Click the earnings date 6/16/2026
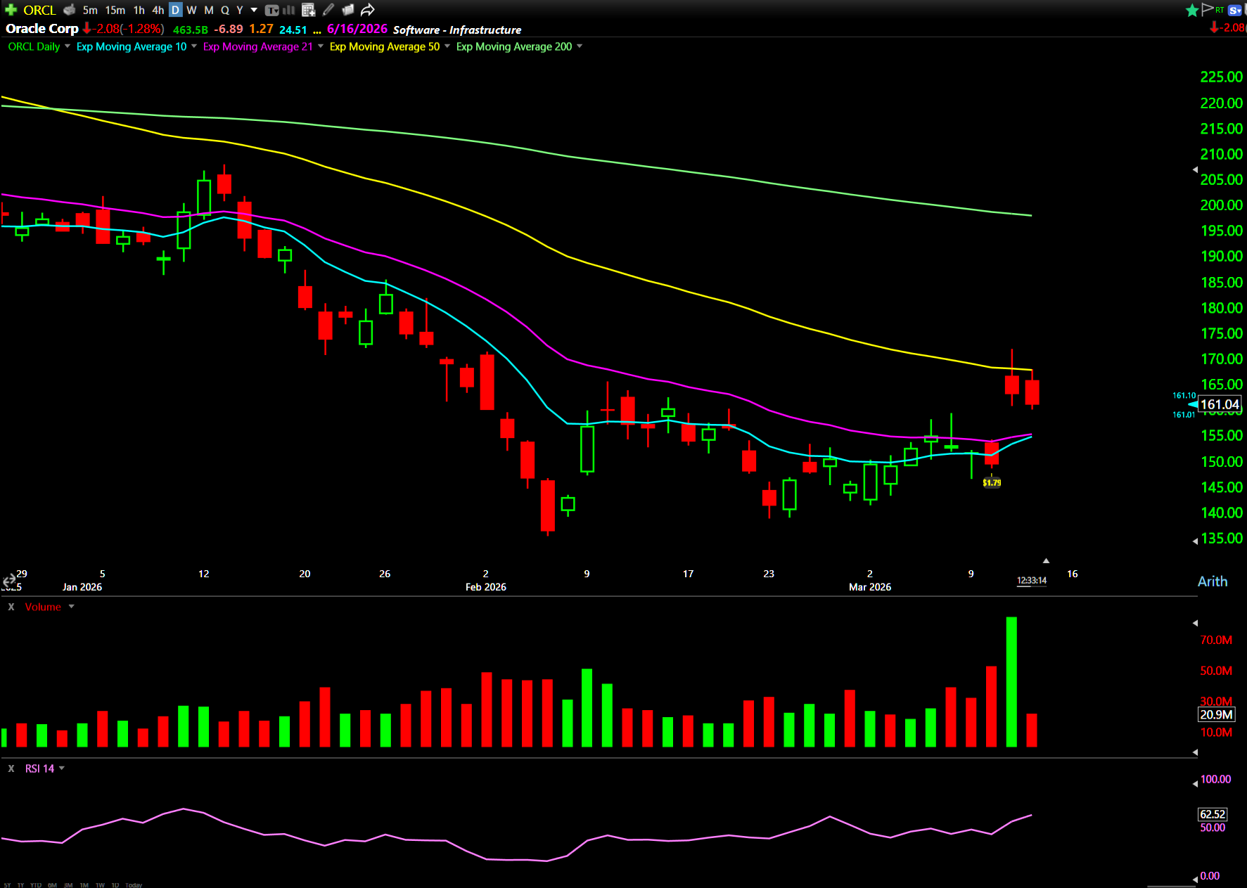The height and width of the screenshot is (888, 1247). 357,29
